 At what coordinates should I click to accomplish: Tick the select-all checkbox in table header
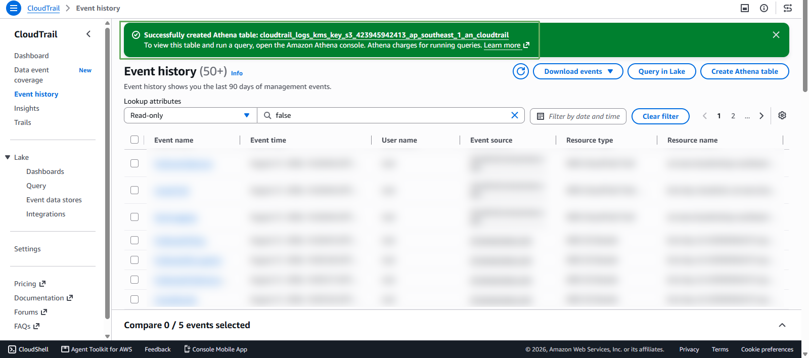pyautogui.click(x=134, y=140)
